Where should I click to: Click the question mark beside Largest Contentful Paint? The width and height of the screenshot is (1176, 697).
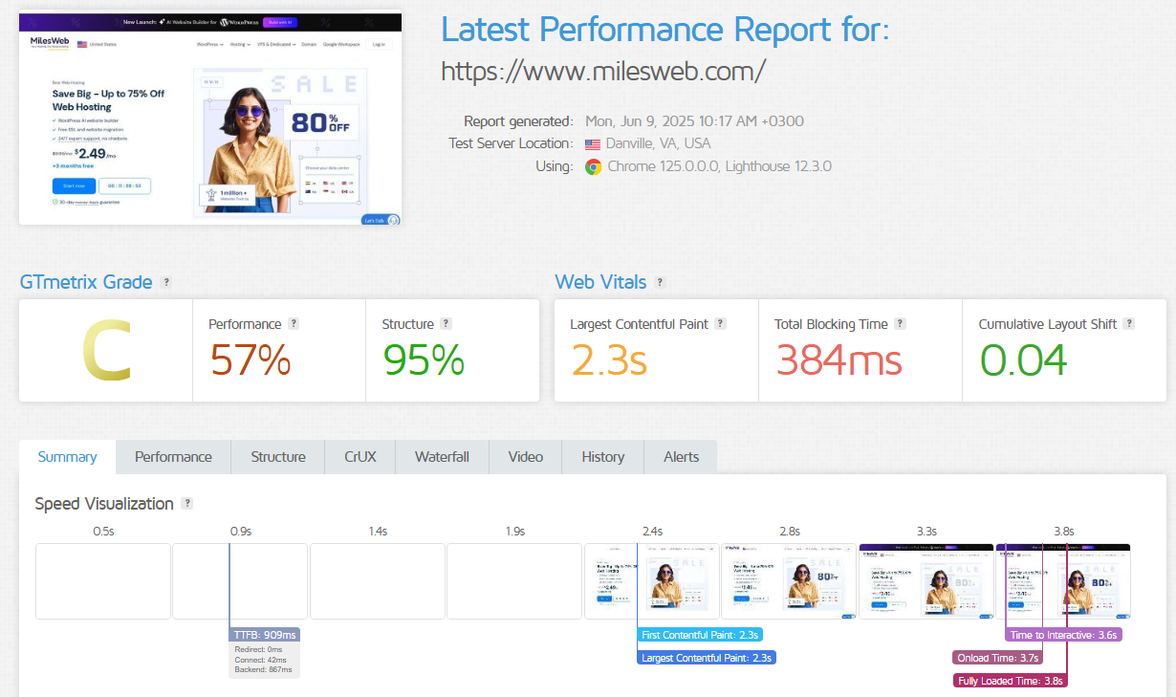tap(720, 324)
